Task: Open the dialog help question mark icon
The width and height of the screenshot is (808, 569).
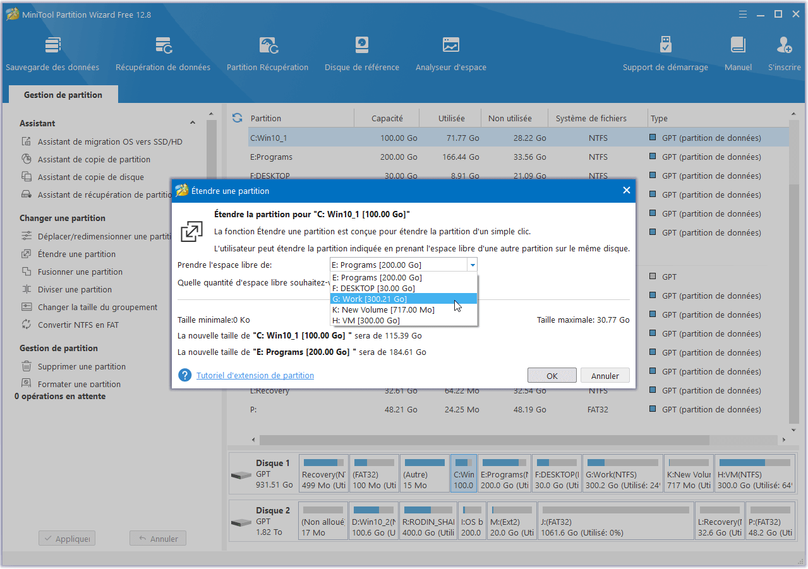Action: coord(184,375)
